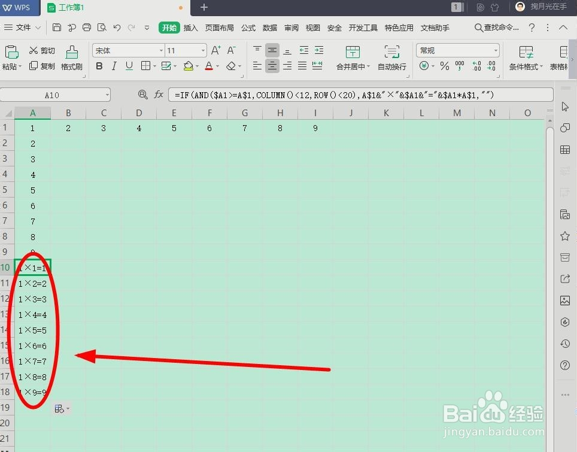Toggle Italic formatting
The image size is (577, 452).
(114, 66)
